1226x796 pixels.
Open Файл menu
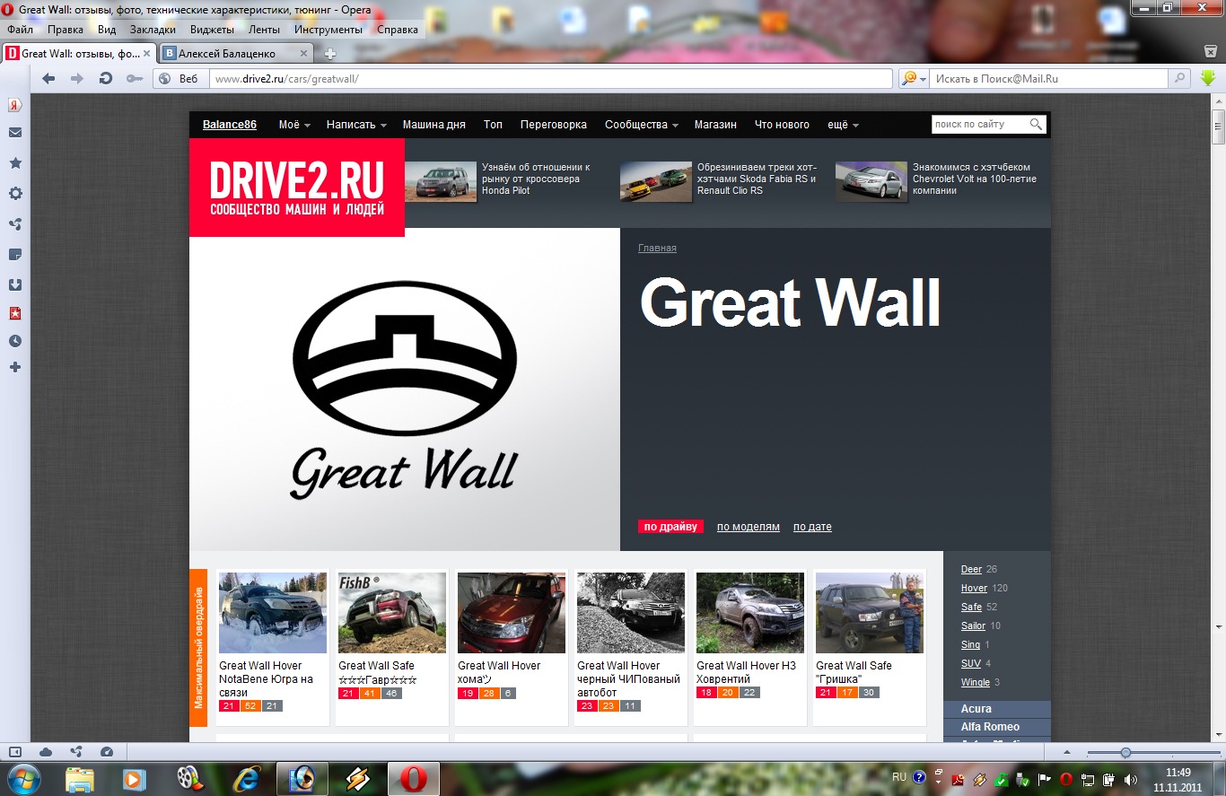[x=20, y=30]
